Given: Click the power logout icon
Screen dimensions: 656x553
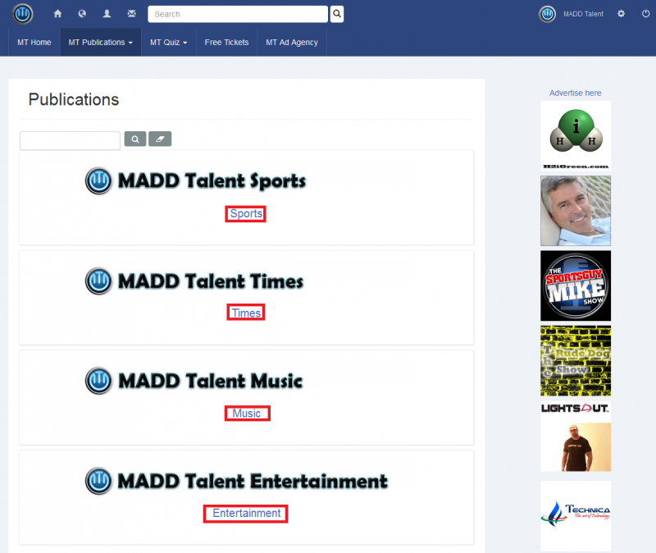Looking at the screenshot, I should pyautogui.click(x=645, y=14).
